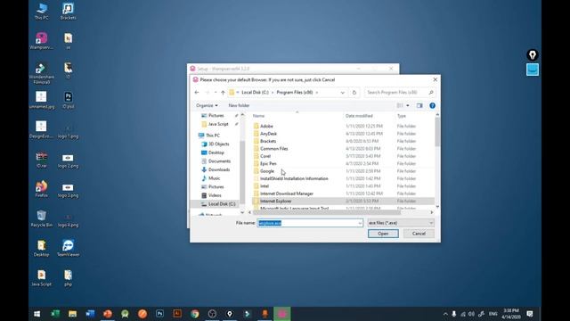
Task: Click the Cancel button
Action: (x=419, y=234)
